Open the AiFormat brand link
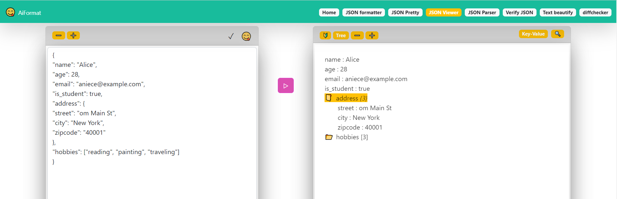This screenshot has height=199, width=617. (30, 13)
